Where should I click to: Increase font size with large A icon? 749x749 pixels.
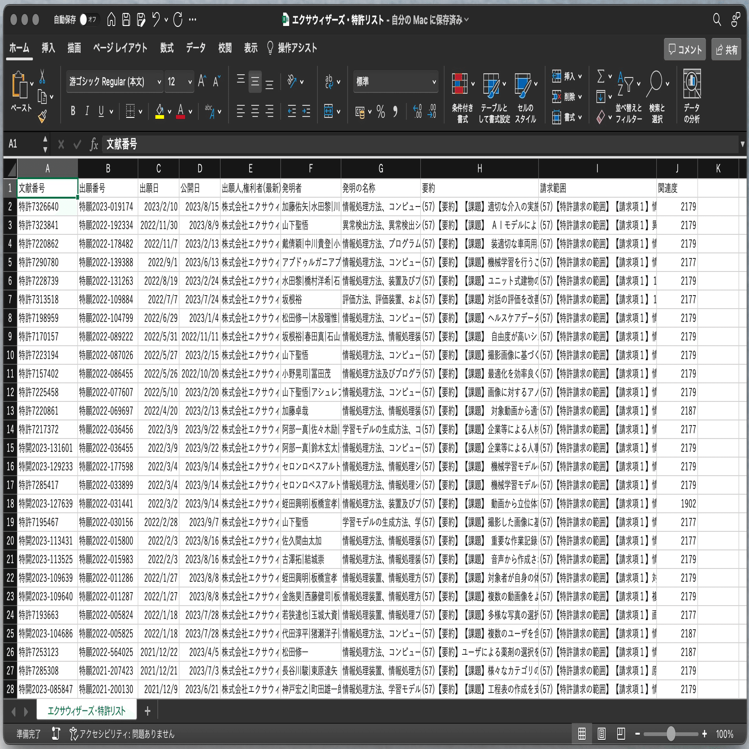click(202, 81)
